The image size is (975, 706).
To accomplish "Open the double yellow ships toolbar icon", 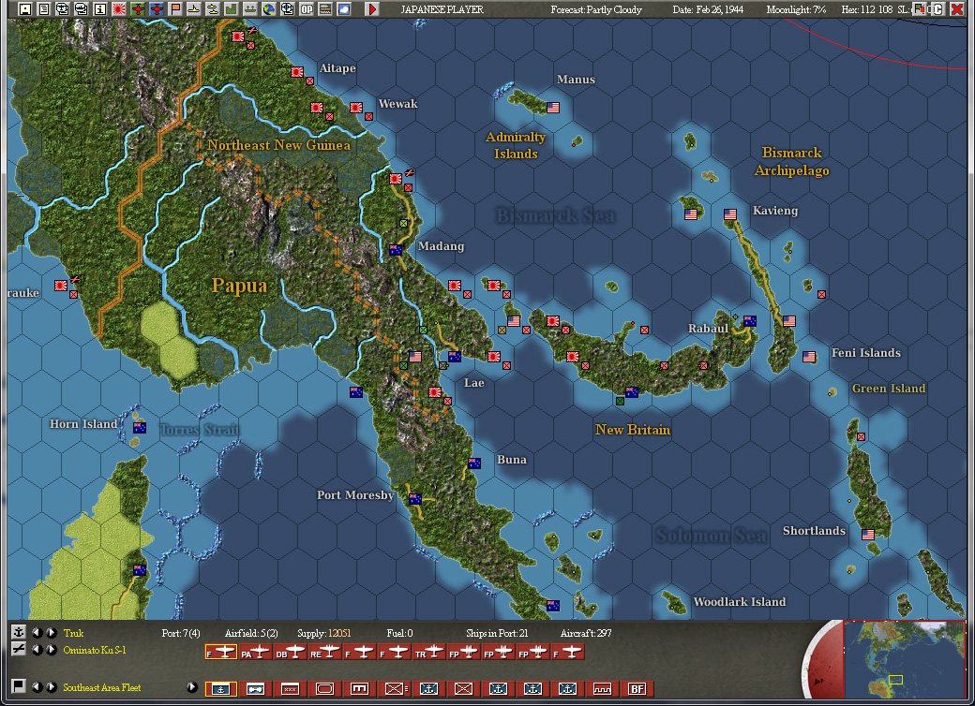I will [x=213, y=9].
